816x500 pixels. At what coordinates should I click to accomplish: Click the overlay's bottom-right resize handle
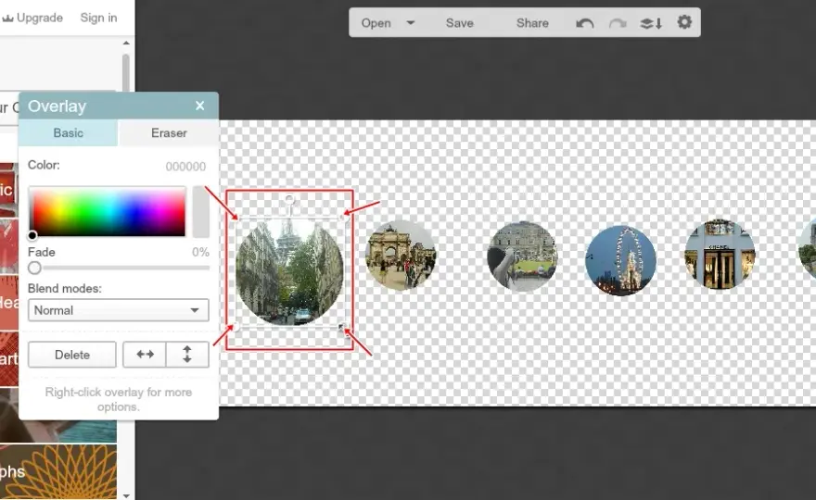click(x=342, y=327)
